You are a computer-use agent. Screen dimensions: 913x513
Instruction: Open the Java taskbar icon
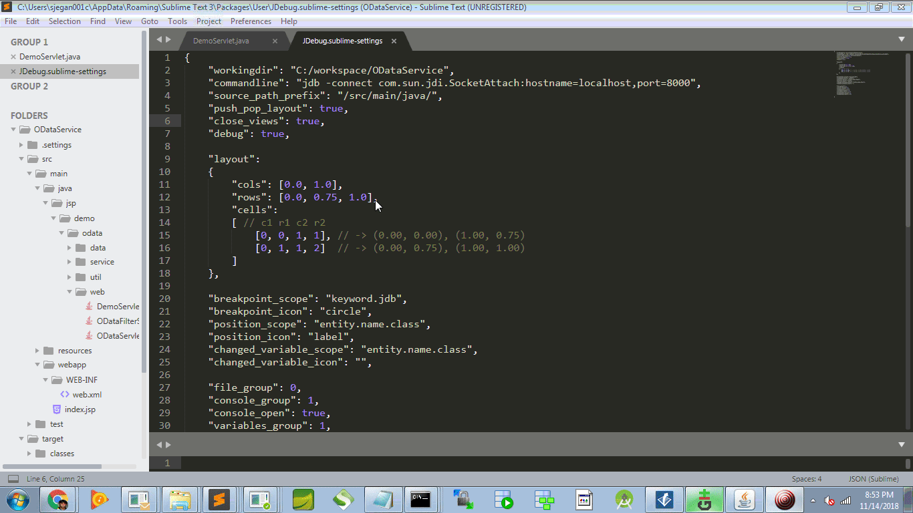click(745, 499)
